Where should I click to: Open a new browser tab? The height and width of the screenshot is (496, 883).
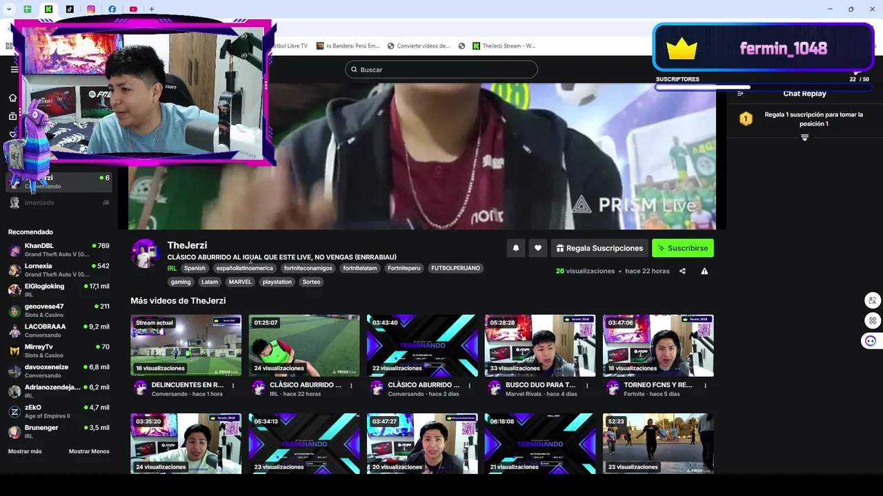tap(151, 9)
